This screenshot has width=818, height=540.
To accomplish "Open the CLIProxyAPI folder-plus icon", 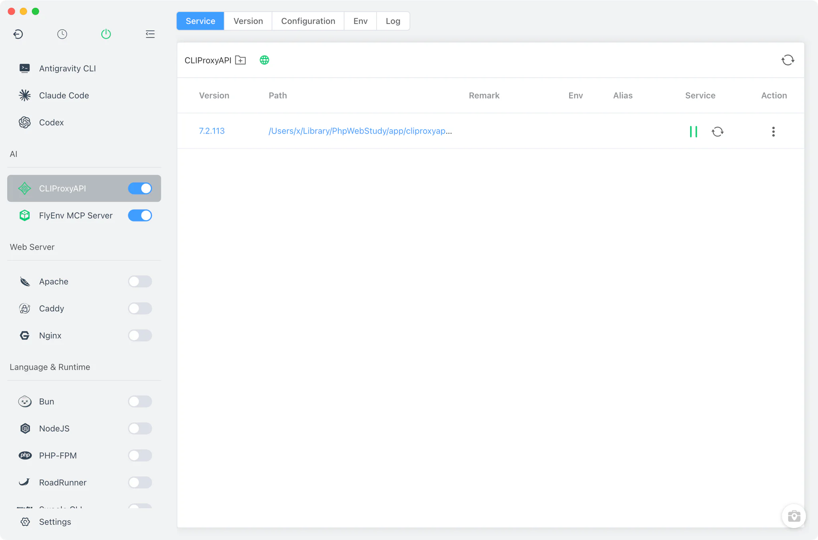I will (240, 60).
